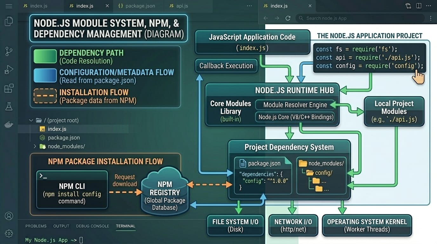Click the green Dependency Path legend swatch
This screenshot has width=437, height=244.
pyautogui.click(x=45, y=57)
